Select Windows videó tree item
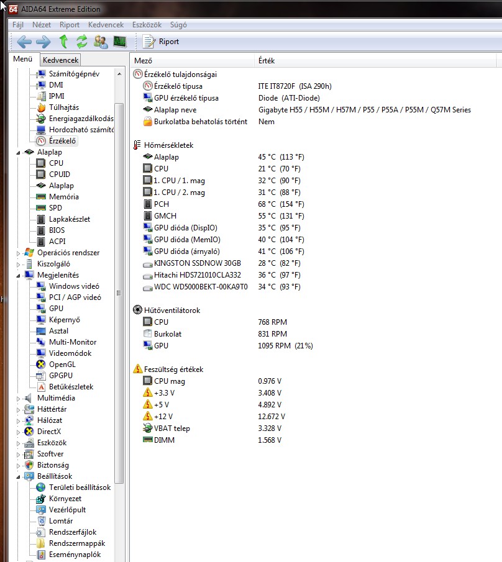The height and width of the screenshot is (562, 502). 74,286
